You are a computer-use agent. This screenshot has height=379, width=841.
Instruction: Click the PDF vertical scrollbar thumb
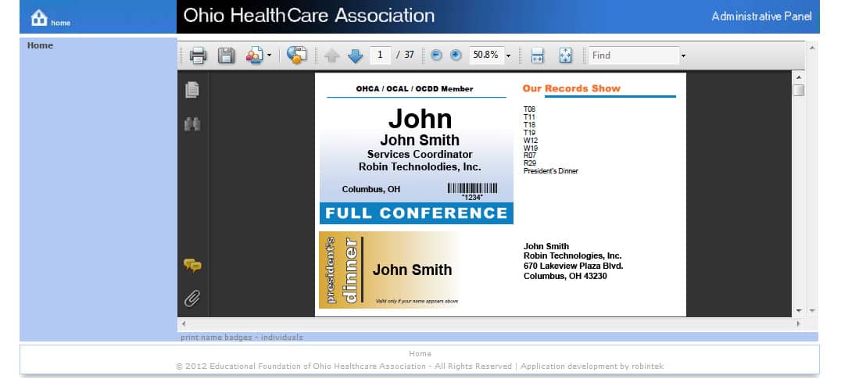click(799, 90)
